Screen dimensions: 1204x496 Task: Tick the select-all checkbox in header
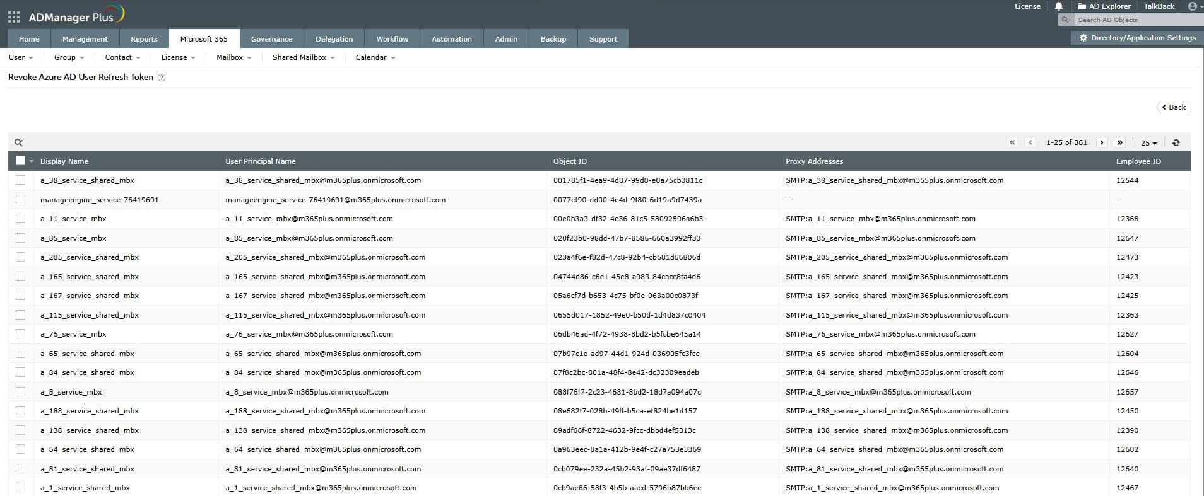click(x=20, y=161)
